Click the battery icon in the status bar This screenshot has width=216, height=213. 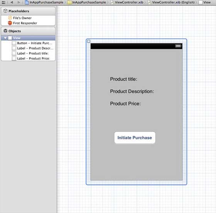[178, 46]
